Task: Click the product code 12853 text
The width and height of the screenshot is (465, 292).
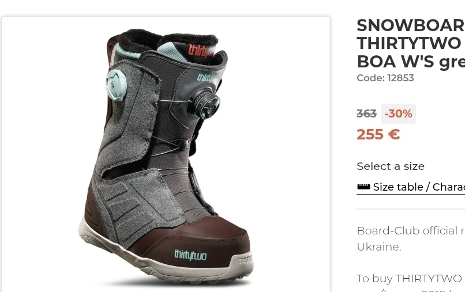Action: tap(385, 78)
